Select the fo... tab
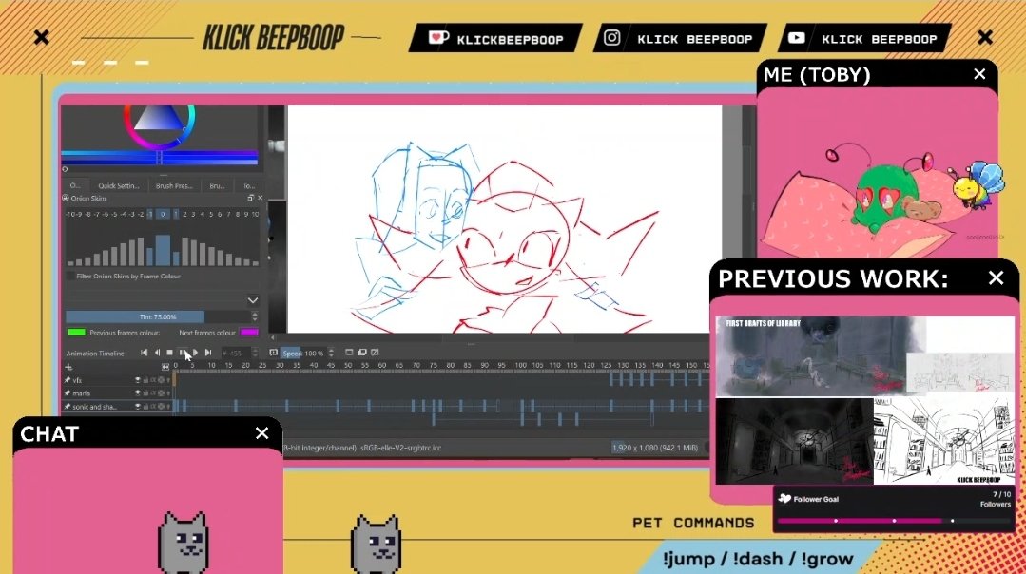The image size is (1026, 574). coord(248,185)
